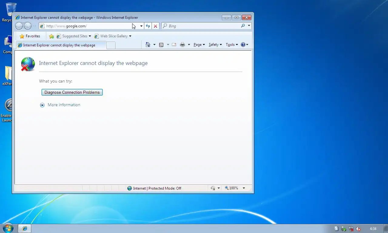Image resolution: width=388 pixels, height=233 pixels.
Task: Click the Refresh page icon
Action: click(148, 26)
